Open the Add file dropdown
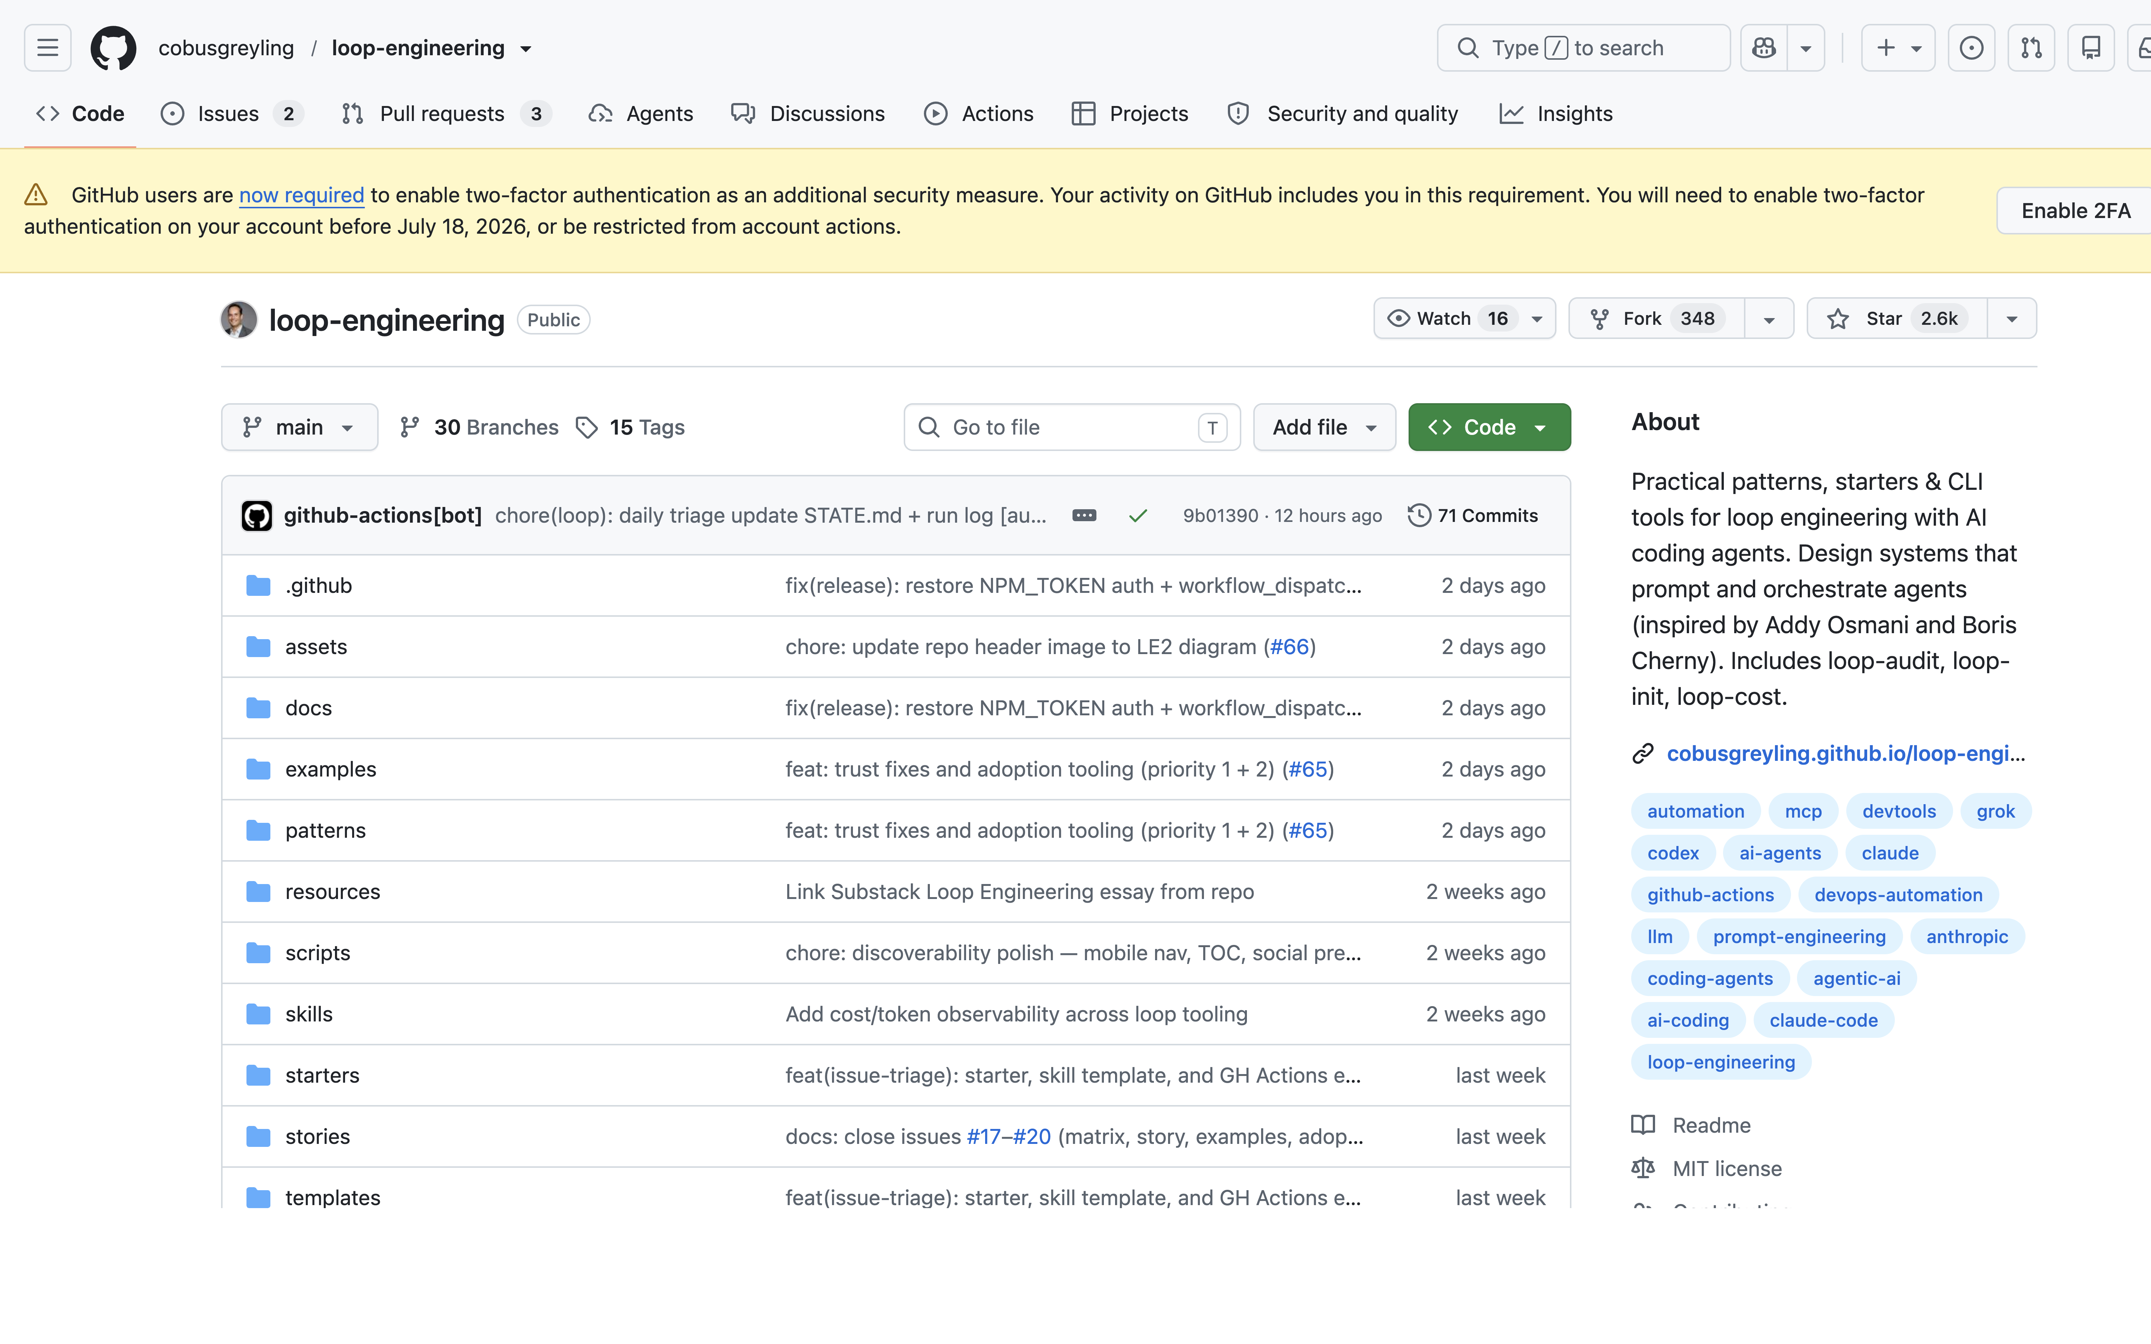Viewport: 2151px width, 1344px height. [1324, 427]
